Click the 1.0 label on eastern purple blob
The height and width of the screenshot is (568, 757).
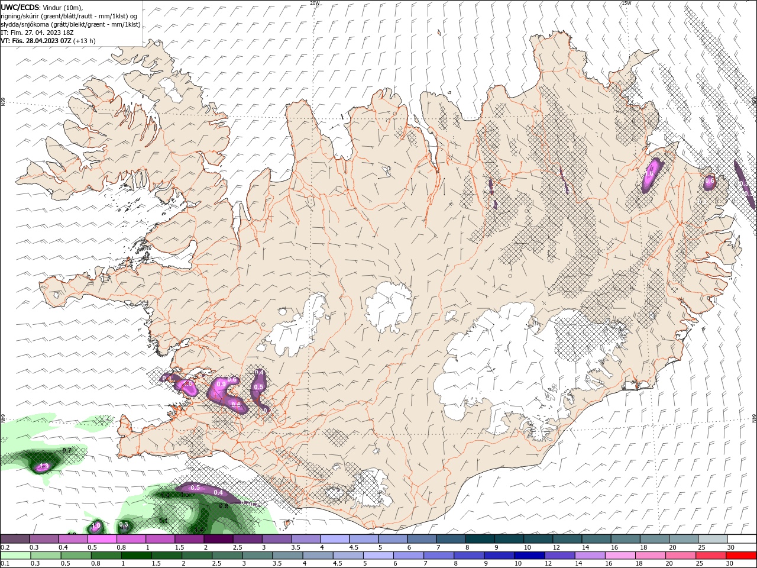pos(649,175)
